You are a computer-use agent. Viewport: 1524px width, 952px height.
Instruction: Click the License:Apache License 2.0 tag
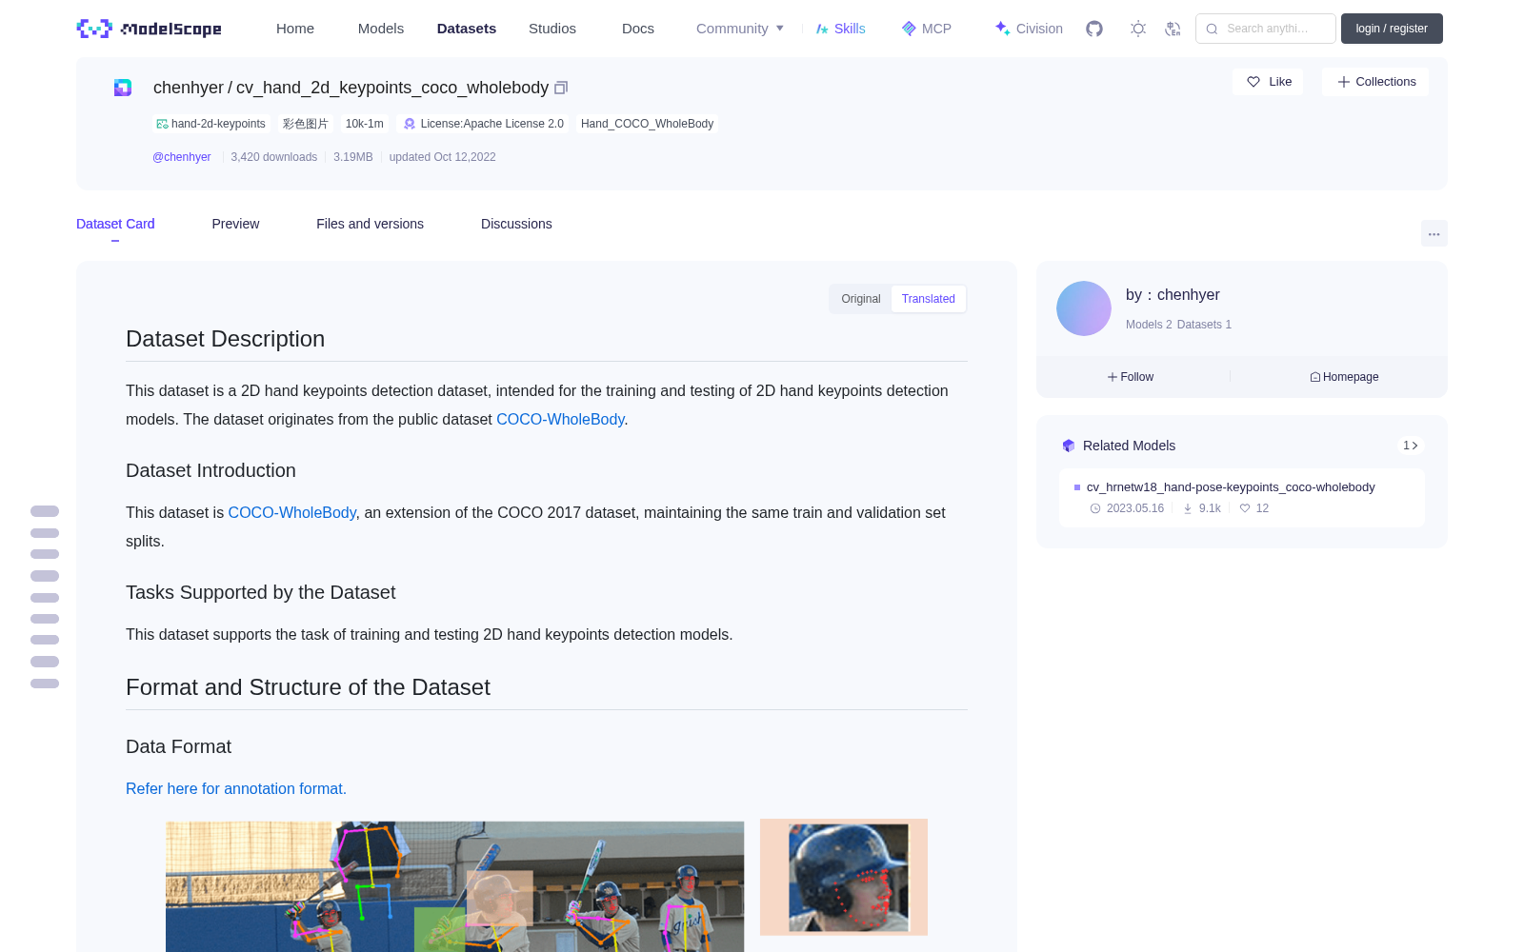coord(483,124)
